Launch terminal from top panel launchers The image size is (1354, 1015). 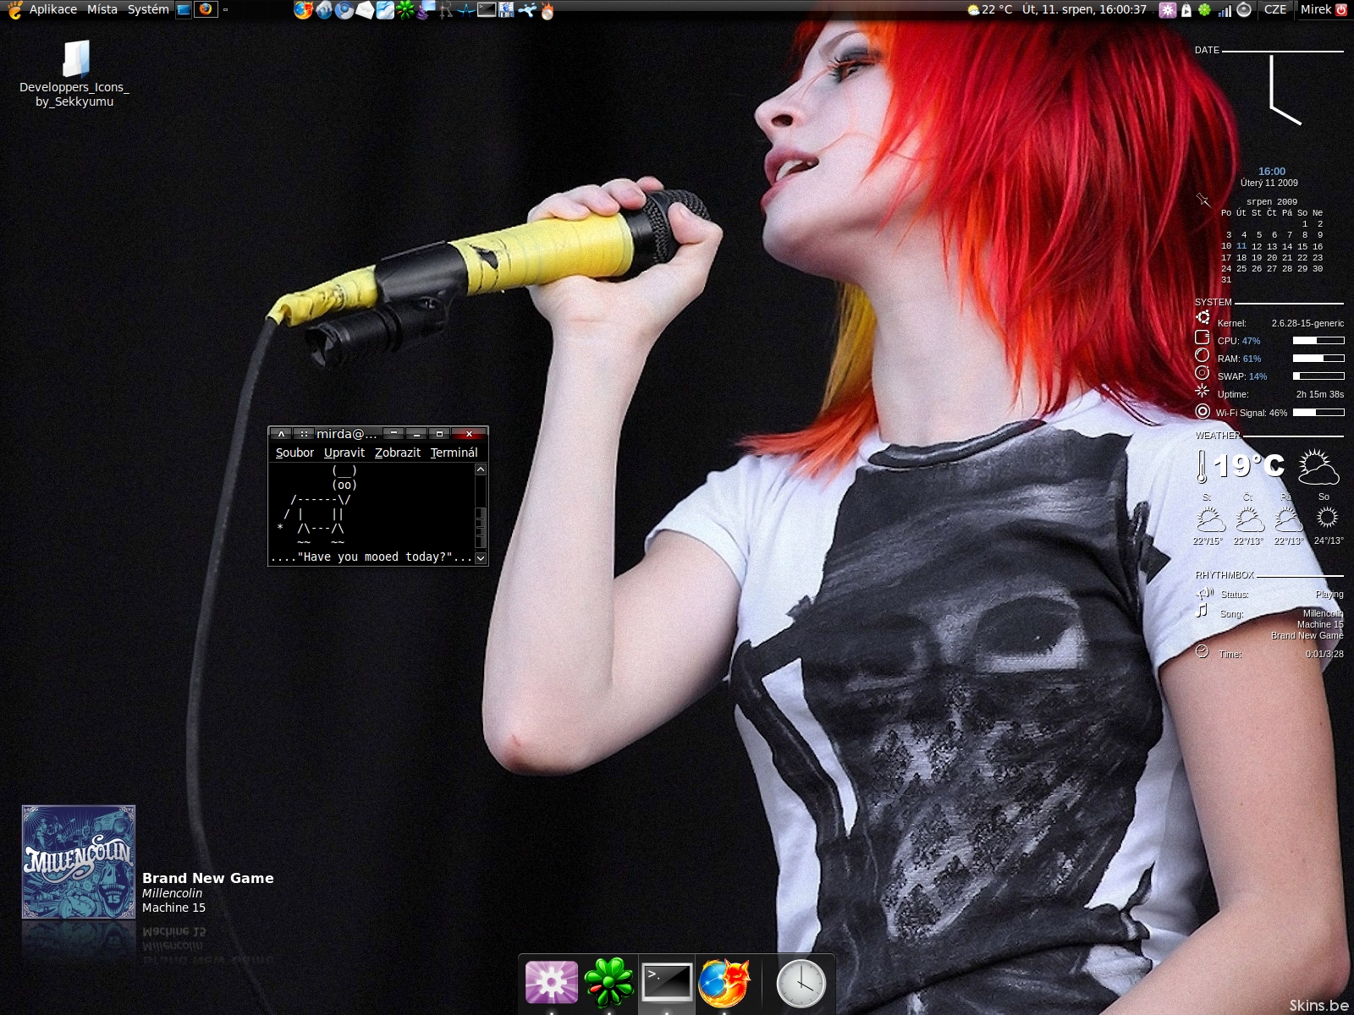(487, 10)
